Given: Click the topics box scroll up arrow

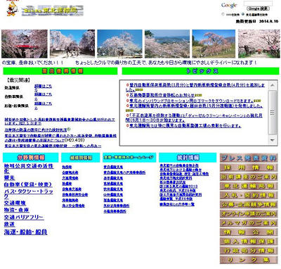Looking at the screenshot, I should point(273,85).
